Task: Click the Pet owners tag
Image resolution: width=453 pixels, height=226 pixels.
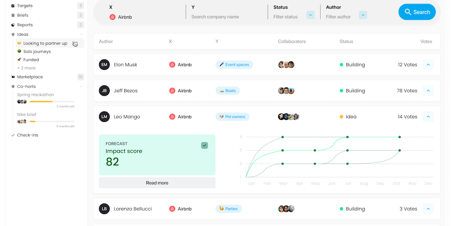Action: coord(232,117)
